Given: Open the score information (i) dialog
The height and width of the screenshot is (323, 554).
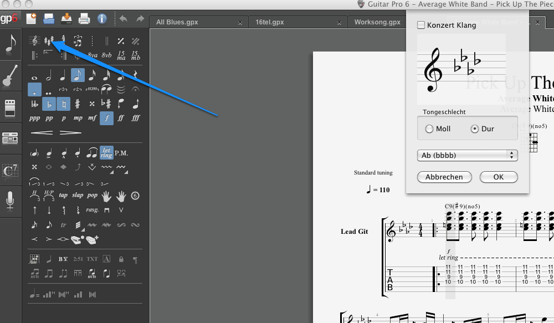Looking at the screenshot, I should (102, 19).
